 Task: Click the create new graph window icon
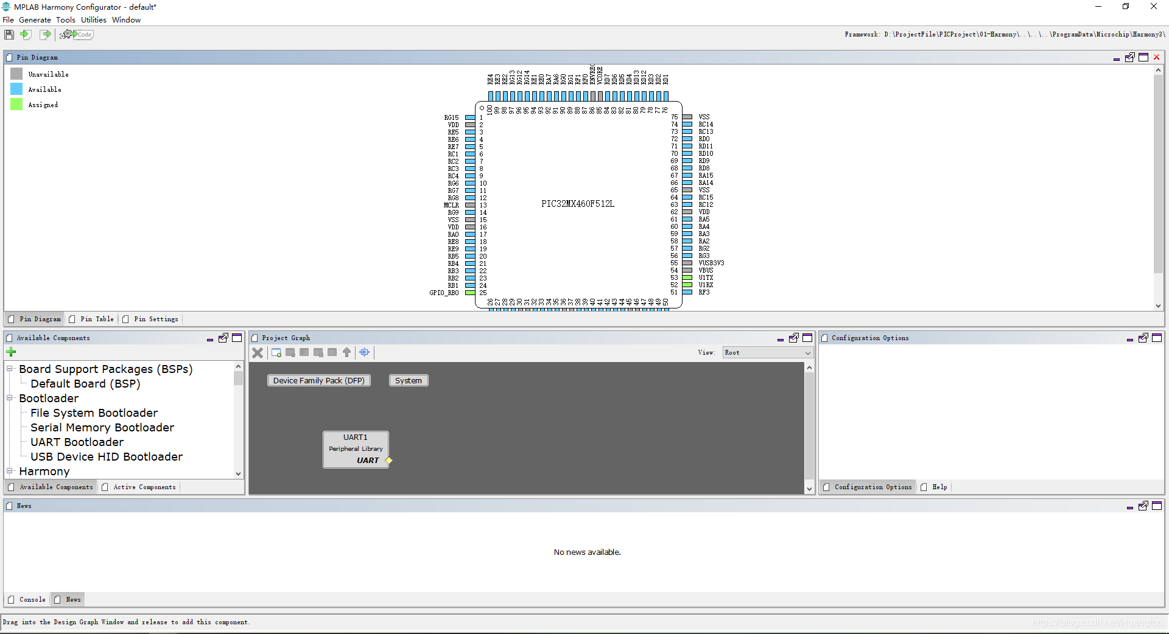276,352
